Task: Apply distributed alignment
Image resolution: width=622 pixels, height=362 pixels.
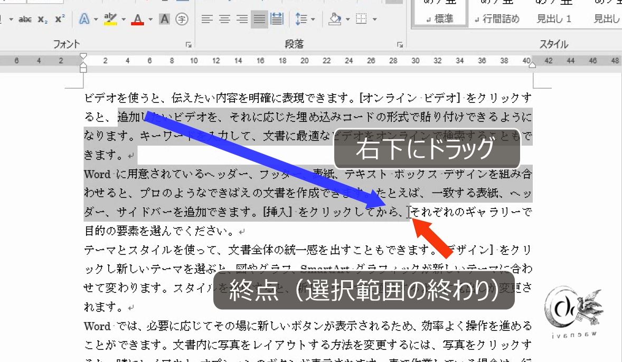Action: (277, 19)
